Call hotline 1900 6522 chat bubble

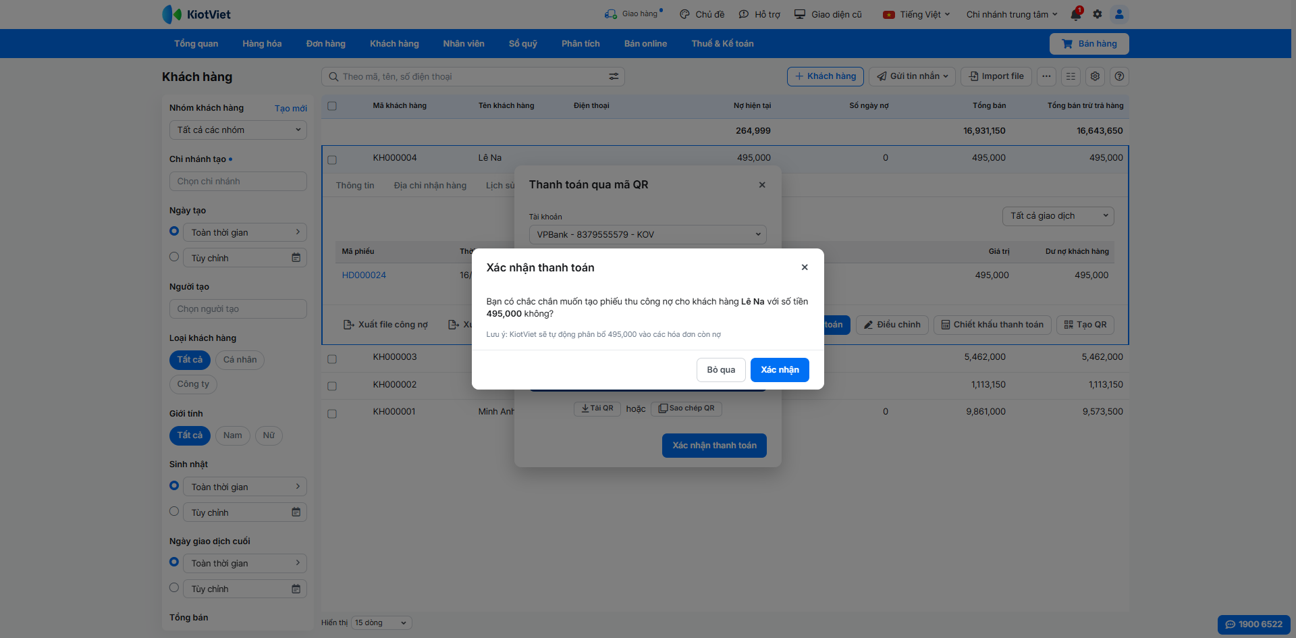1254,624
